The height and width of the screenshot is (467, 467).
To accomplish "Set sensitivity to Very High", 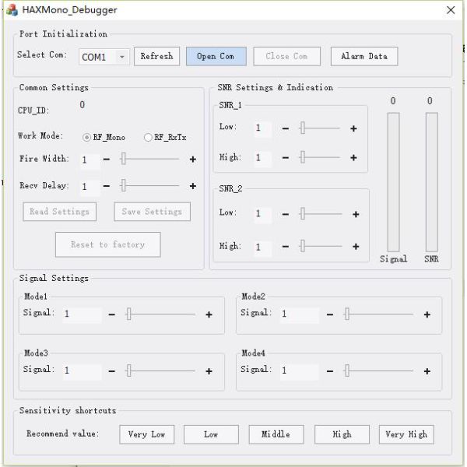I will click(406, 434).
